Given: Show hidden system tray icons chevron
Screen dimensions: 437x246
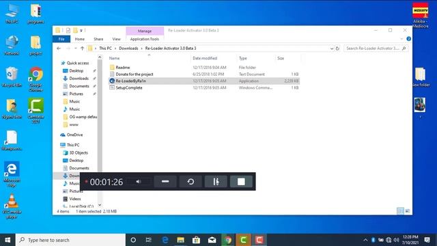Looking at the screenshot, I should coord(365,240).
